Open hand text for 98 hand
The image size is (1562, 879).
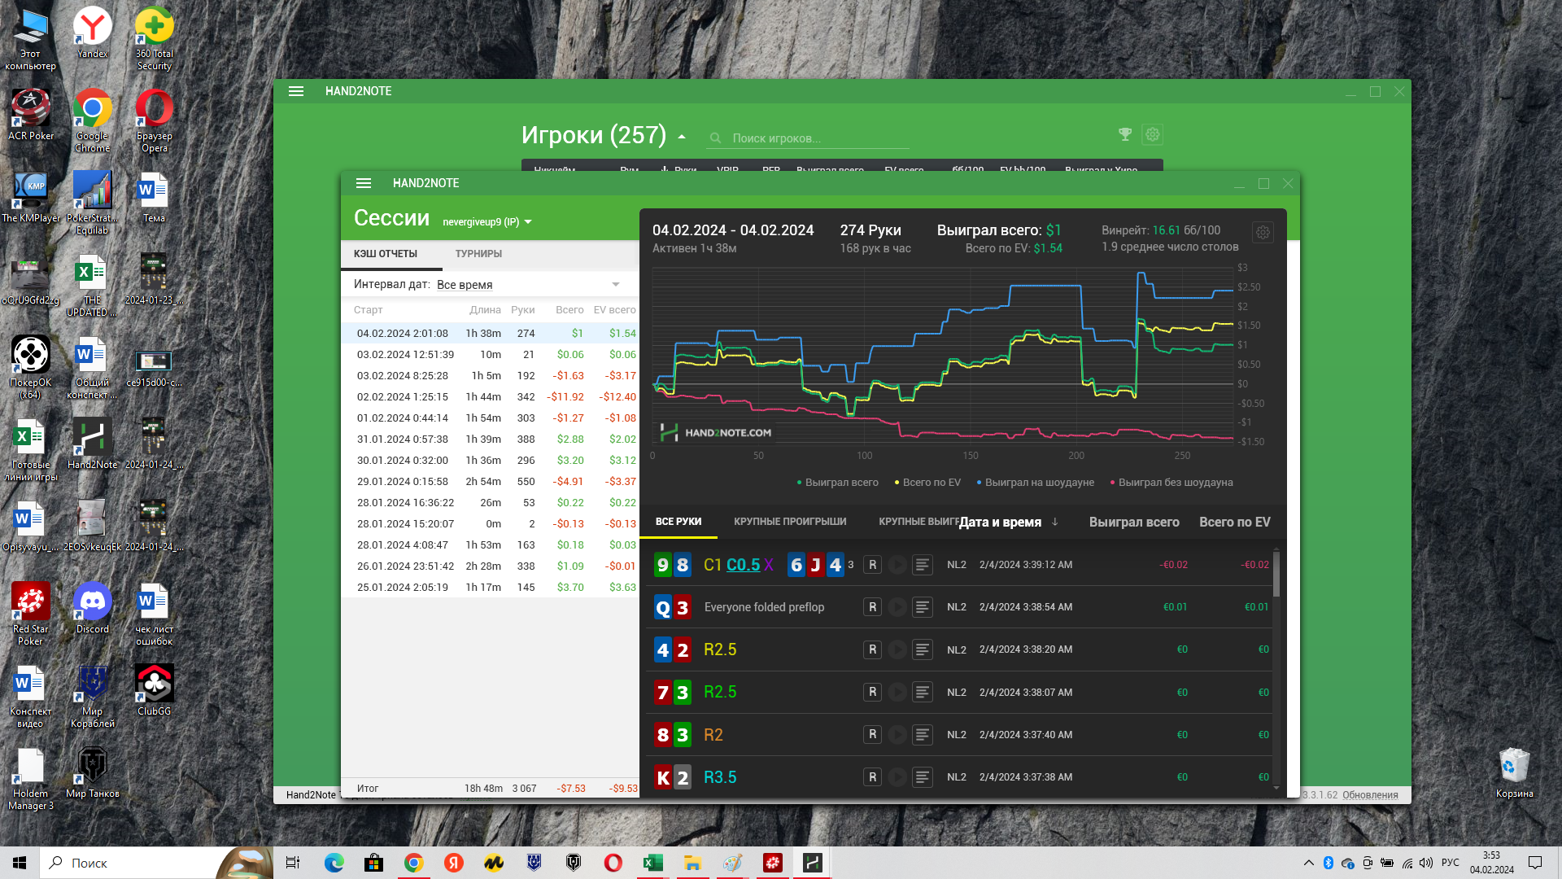coord(922,565)
